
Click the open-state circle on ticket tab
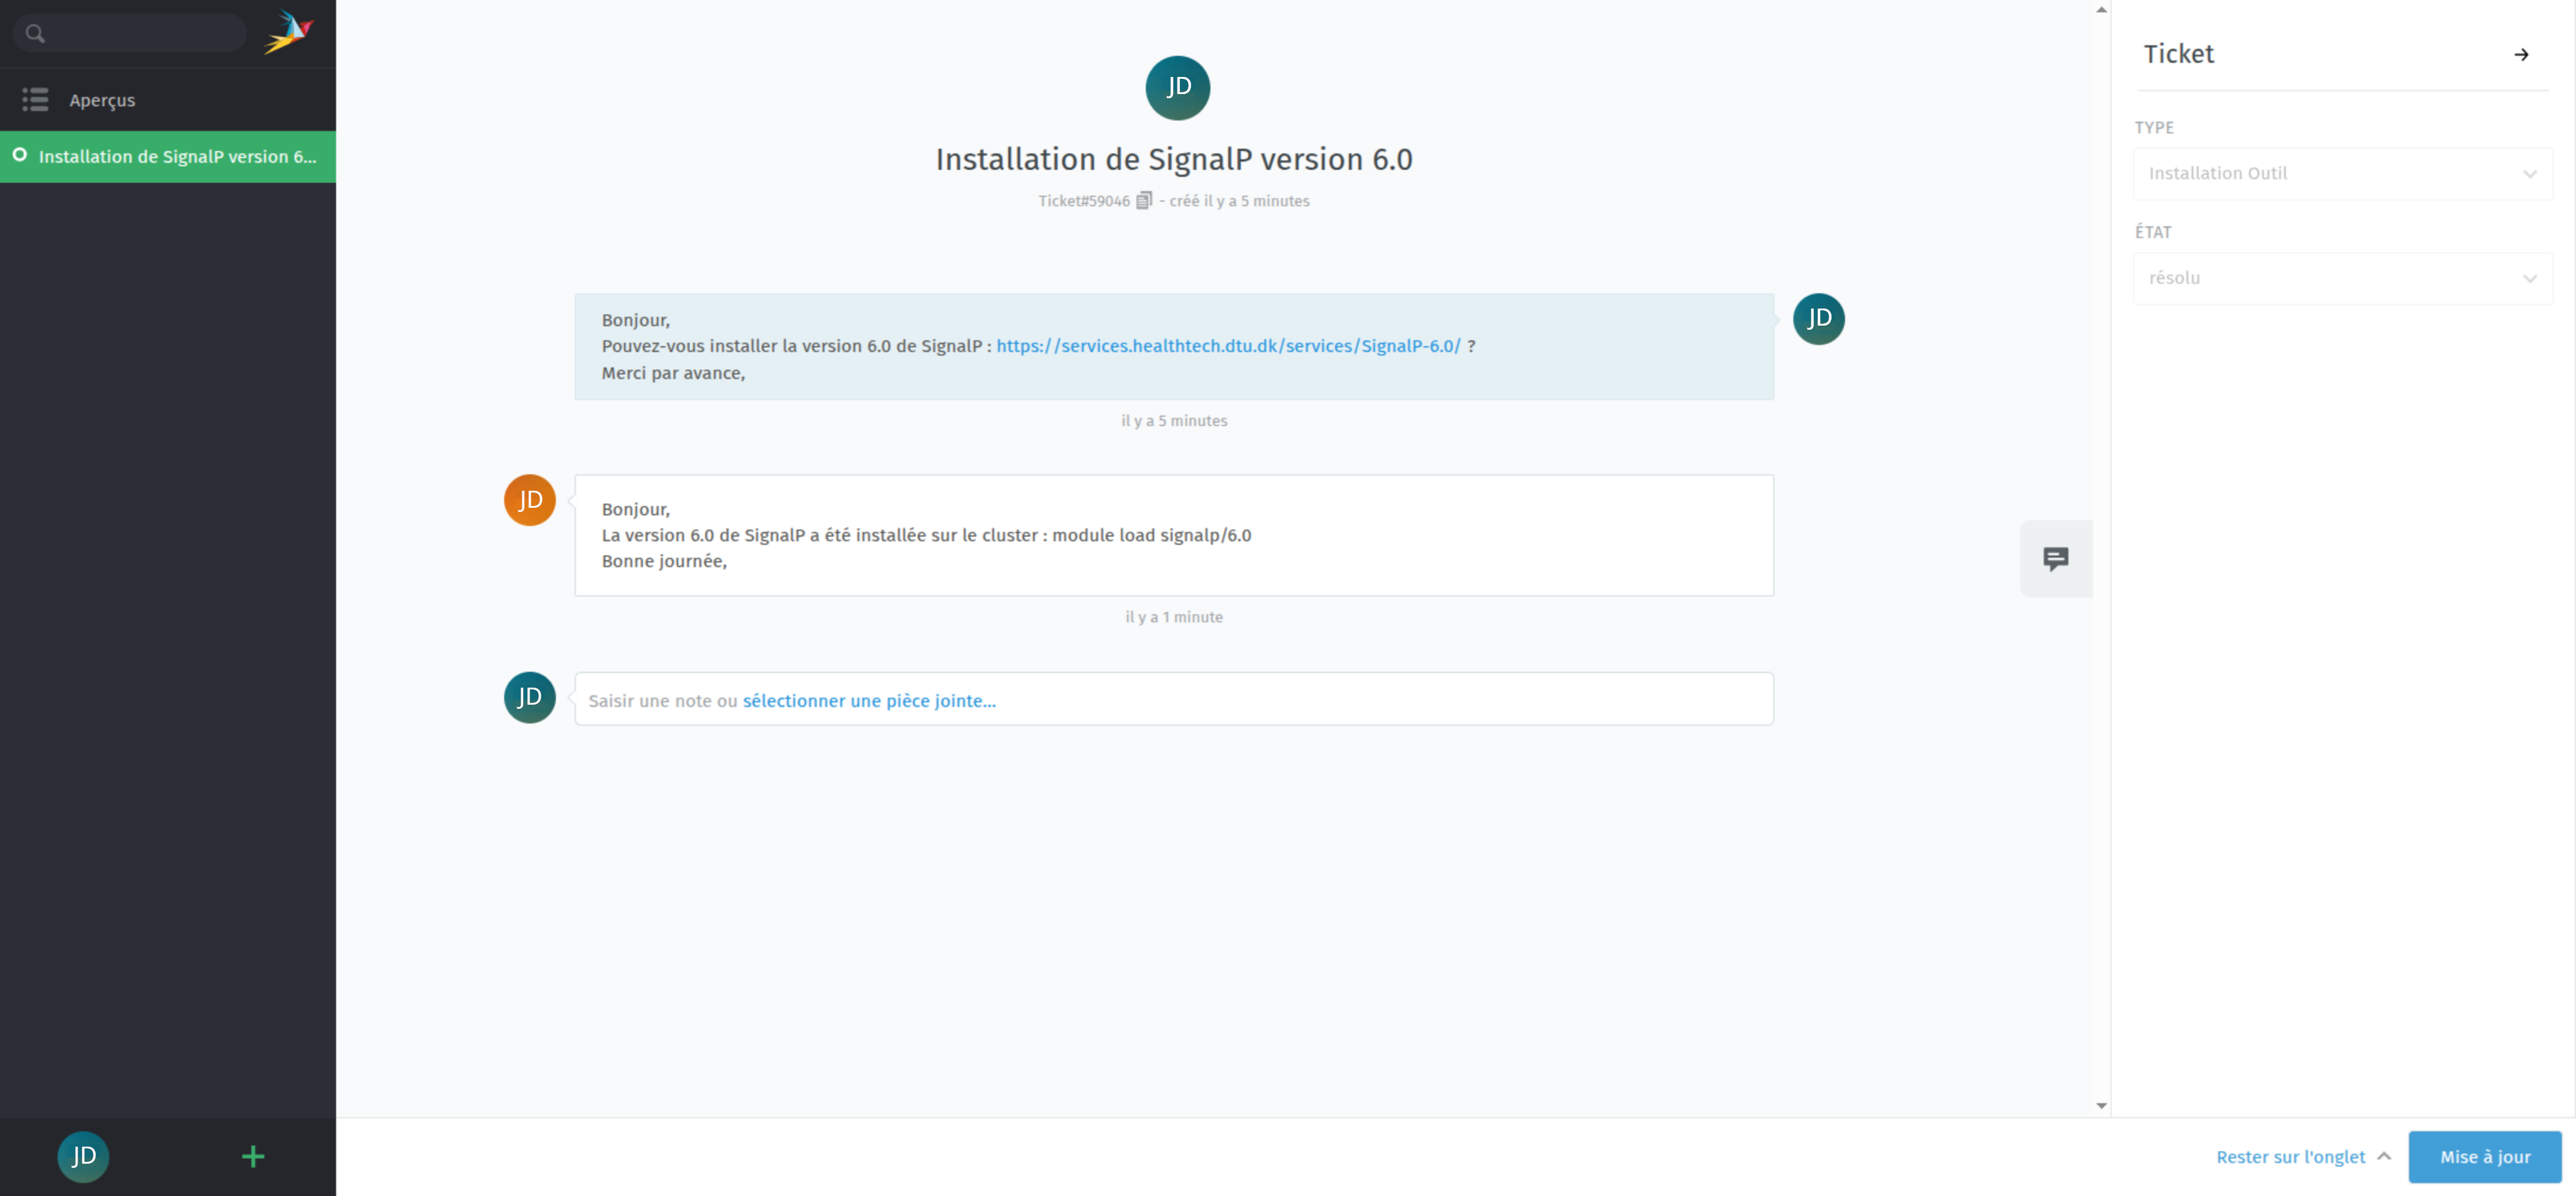click(x=19, y=155)
